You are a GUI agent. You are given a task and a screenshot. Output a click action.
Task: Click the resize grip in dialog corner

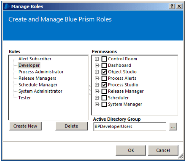click(x=181, y=156)
